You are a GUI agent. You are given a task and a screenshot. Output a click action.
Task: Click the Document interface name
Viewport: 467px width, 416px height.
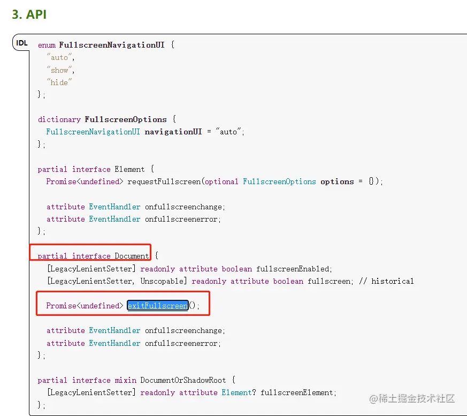pos(132,256)
